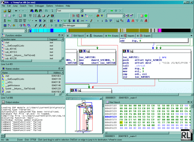Image resolution: width=194 pixels, height=142 pixels.
Task: Open the No debugger dropdown
Action: [88, 25]
